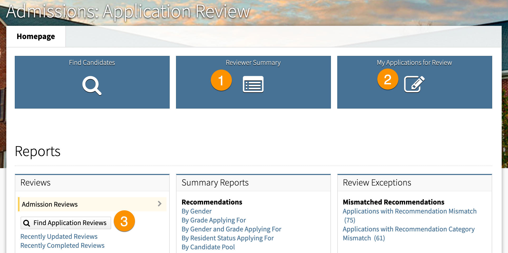508x253 pixels.
Task: Click the My Applications for Review pencil icon
Action: (x=414, y=84)
